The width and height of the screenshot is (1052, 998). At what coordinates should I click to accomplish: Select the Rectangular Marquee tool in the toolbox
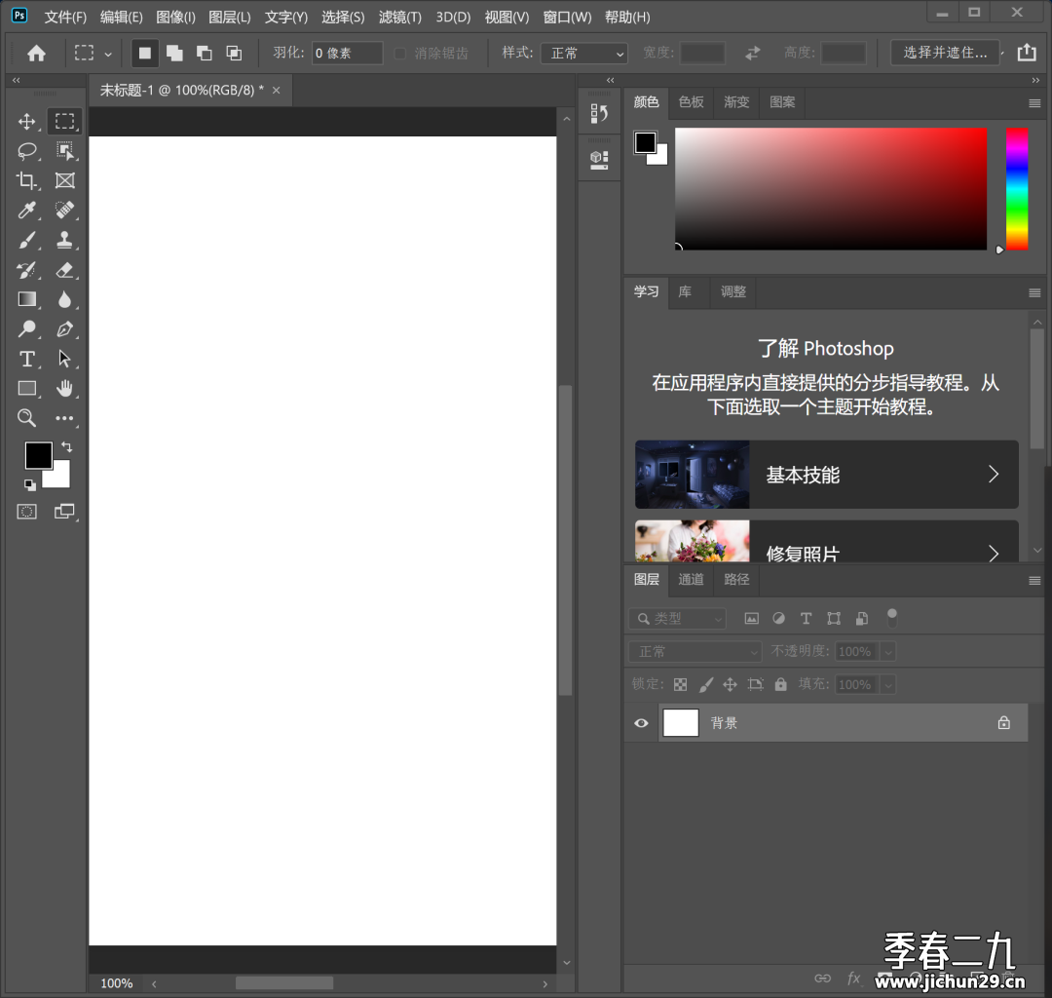click(64, 122)
